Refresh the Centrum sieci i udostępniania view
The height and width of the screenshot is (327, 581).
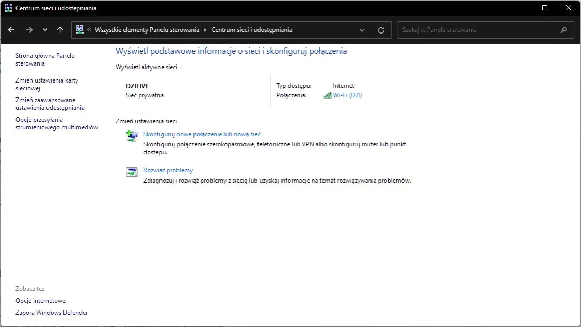(381, 30)
